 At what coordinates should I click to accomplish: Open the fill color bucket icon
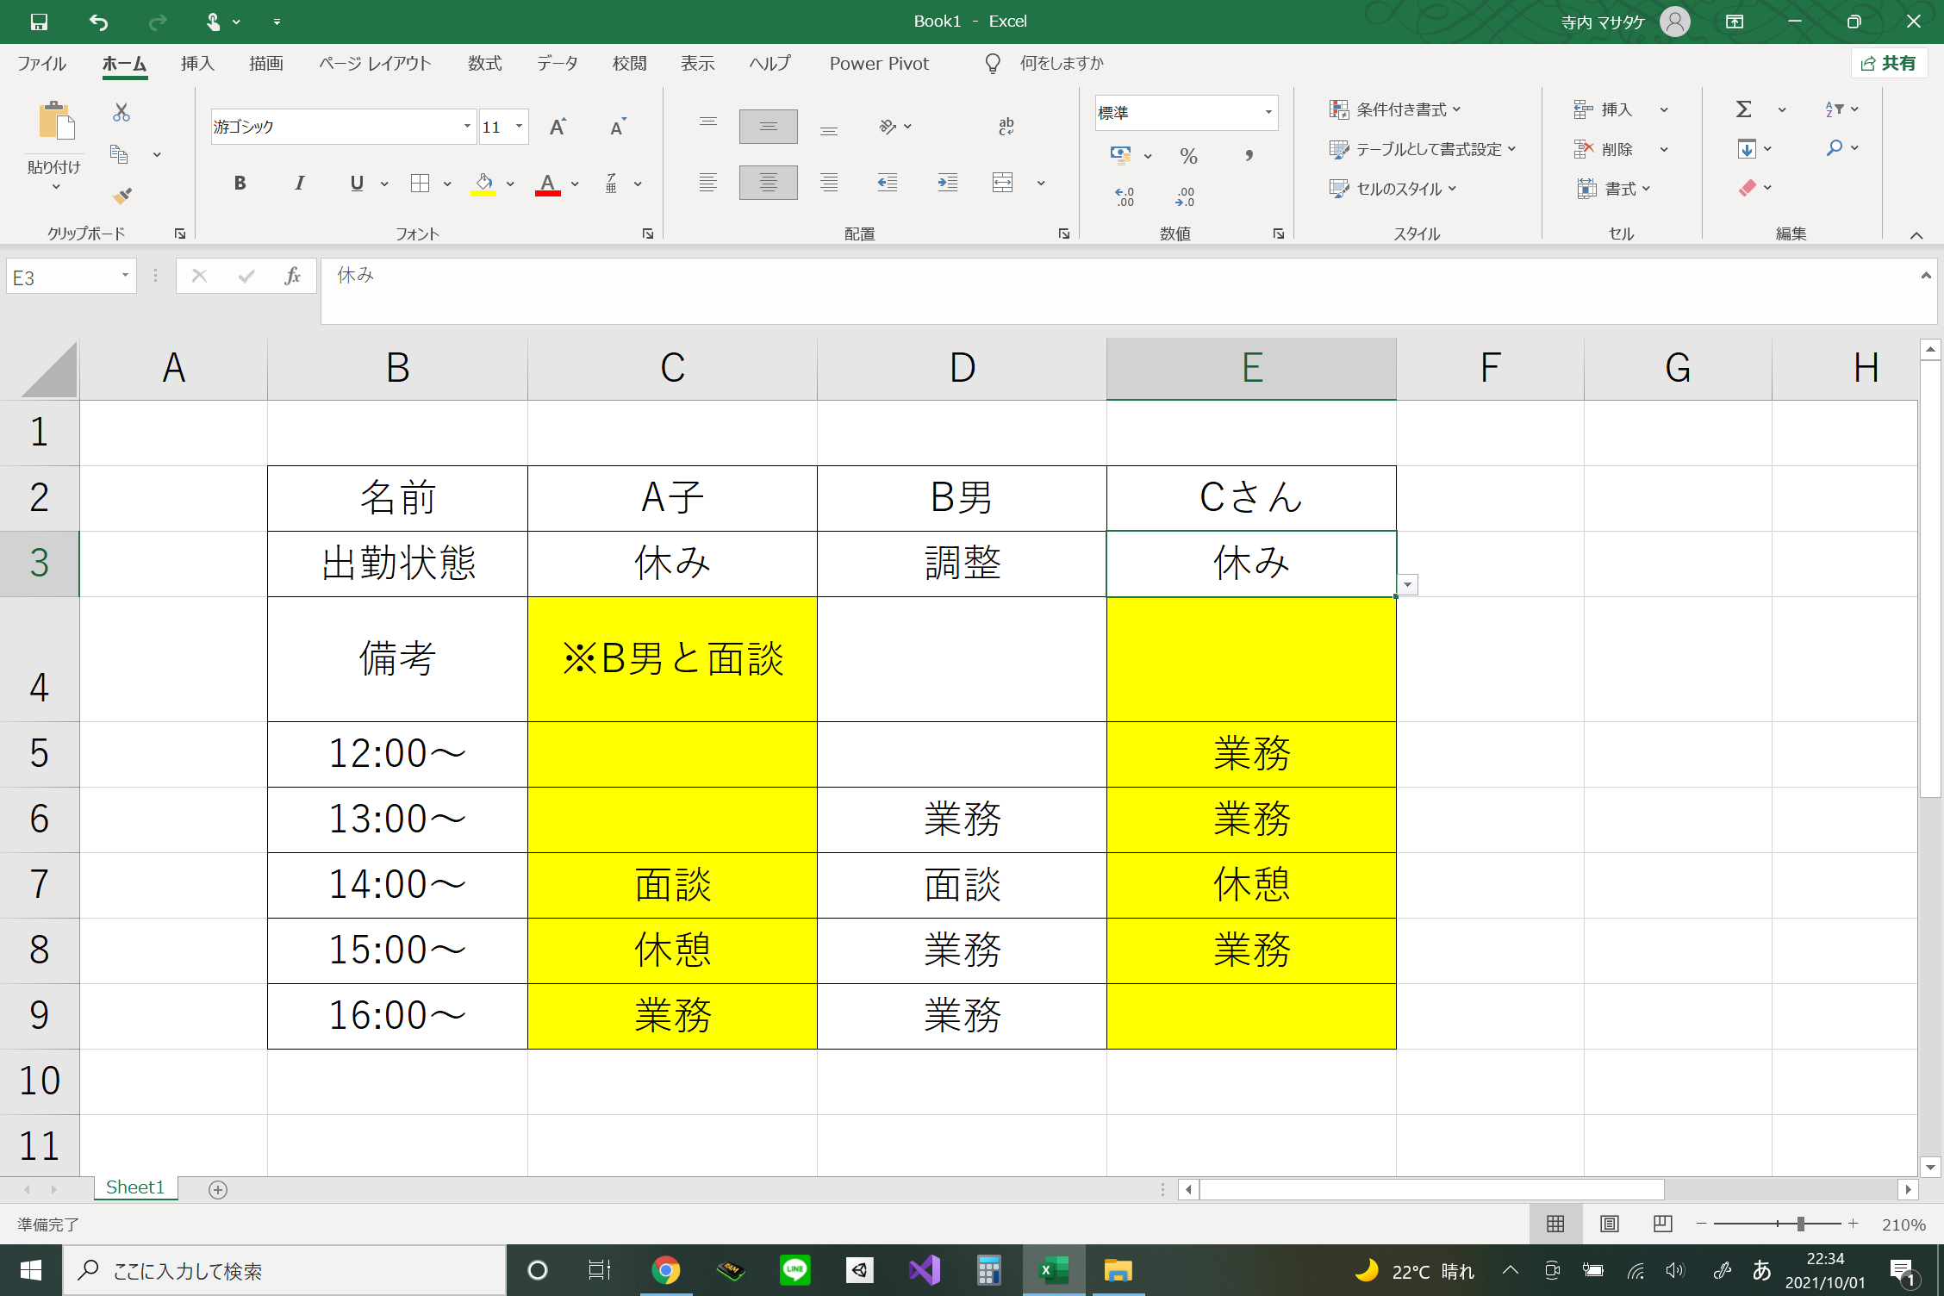pyautogui.click(x=482, y=182)
